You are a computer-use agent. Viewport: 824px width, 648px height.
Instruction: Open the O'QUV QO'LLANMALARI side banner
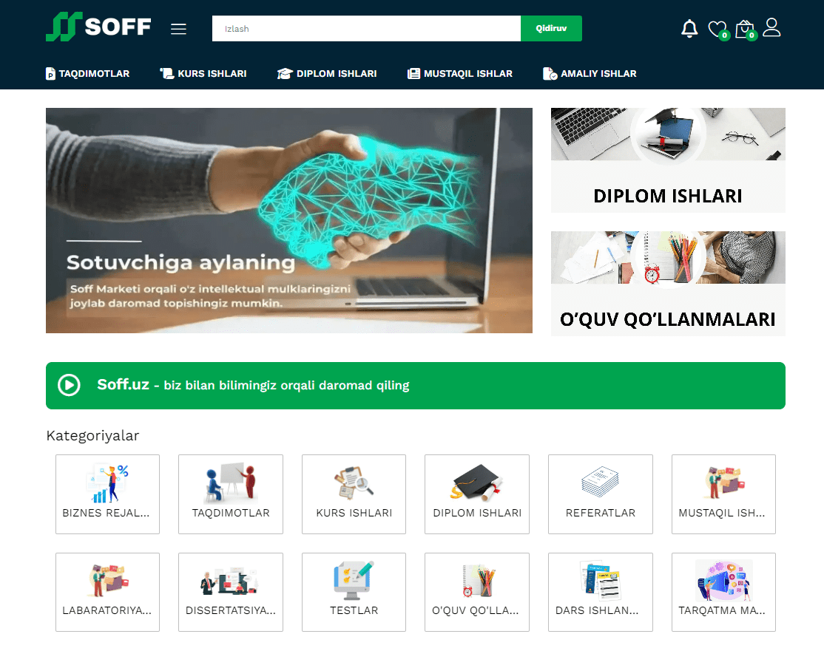coord(668,284)
